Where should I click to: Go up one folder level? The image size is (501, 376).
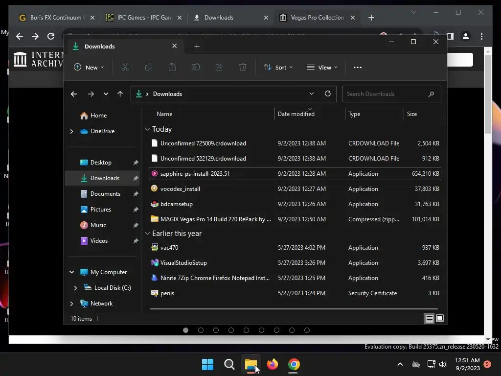pos(120,94)
